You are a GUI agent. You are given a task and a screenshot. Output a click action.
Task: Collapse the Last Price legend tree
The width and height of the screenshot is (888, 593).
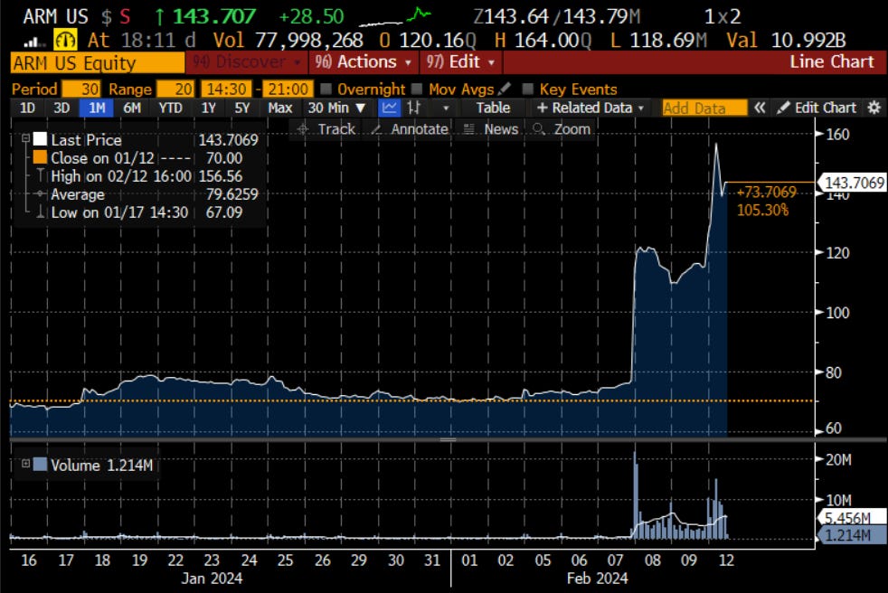25,138
